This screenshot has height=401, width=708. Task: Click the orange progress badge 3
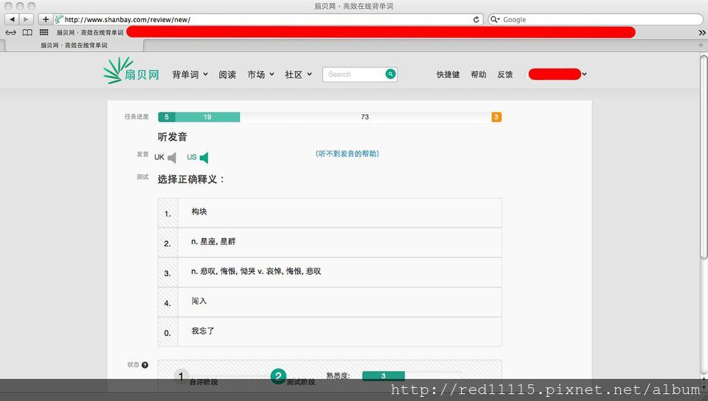pyautogui.click(x=496, y=117)
